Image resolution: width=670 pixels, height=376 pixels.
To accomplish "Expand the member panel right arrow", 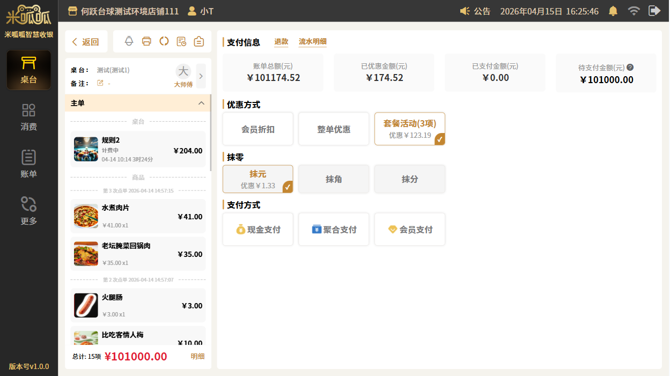I will click(201, 76).
